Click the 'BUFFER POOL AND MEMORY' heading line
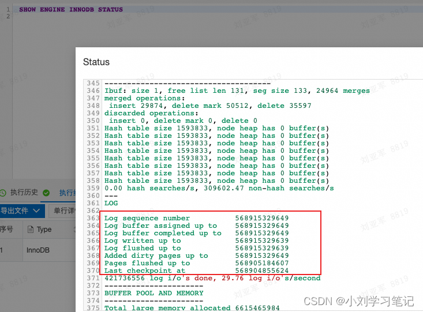The height and width of the screenshot is (312, 423). pyautogui.click(x=154, y=293)
